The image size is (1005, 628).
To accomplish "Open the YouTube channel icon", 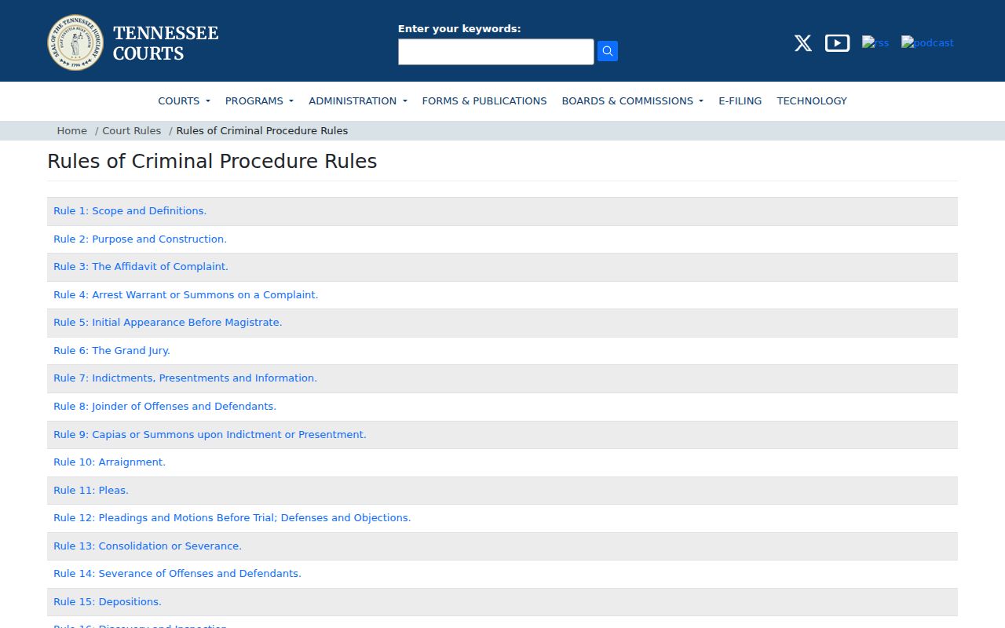I will coord(837,43).
